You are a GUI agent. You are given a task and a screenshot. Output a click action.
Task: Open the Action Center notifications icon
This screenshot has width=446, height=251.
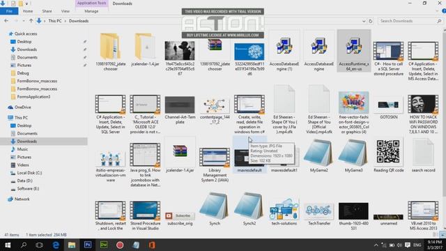408,245
